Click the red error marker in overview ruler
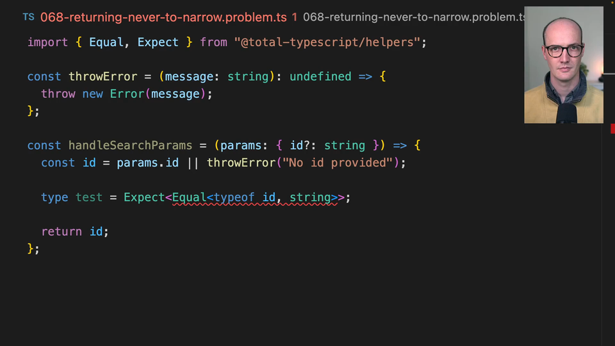The height and width of the screenshot is (346, 615). tap(612, 129)
